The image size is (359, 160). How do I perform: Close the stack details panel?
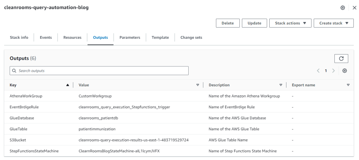click(354, 8)
